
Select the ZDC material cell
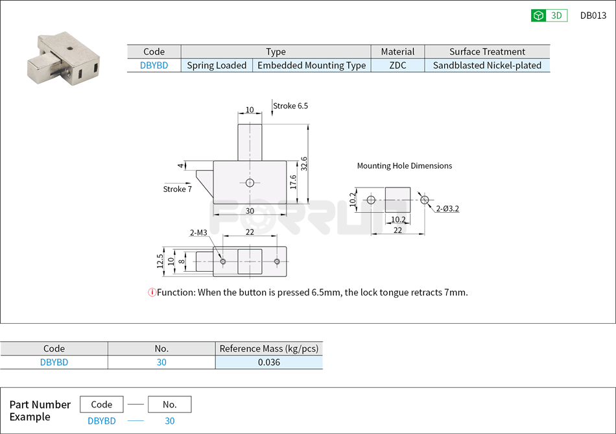397,65
